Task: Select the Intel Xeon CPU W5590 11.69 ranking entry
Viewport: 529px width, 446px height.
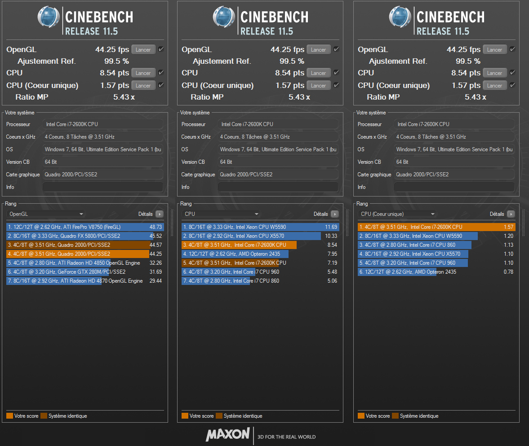Action: [x=260, y=227]
